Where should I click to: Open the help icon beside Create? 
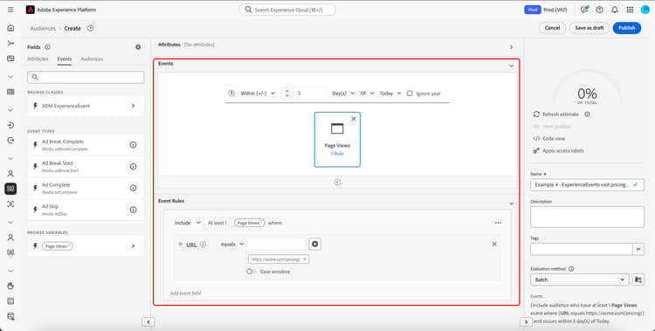point(90,29)
